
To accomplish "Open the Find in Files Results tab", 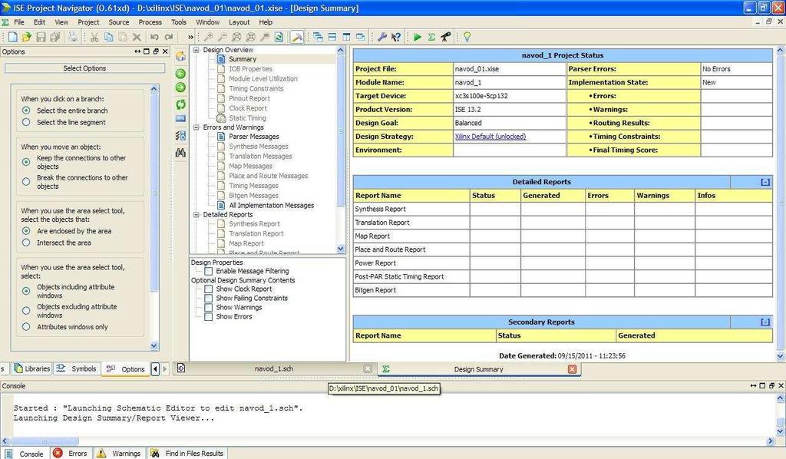I will coord(187,454).
